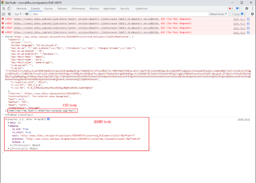Open the Sources tab
The image size is (256, 183).
coord(48,9)
